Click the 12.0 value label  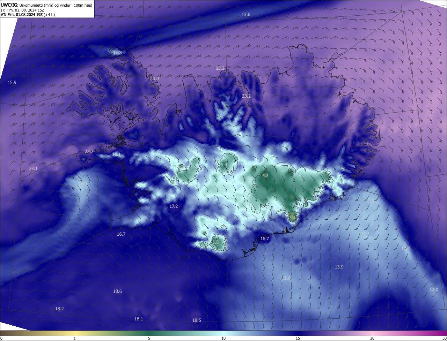coord(433,290)
